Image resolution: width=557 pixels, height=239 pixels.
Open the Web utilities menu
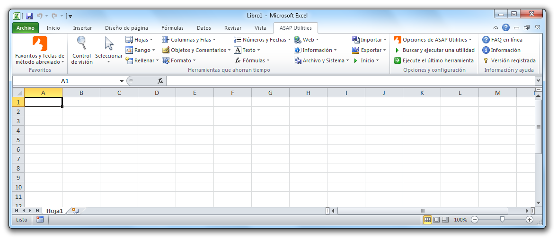click(x=306, y=40)
